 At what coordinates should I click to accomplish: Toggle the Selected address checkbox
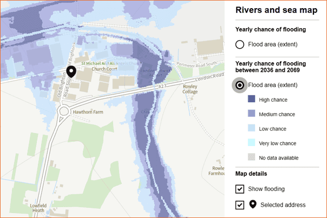click(240, 205)
